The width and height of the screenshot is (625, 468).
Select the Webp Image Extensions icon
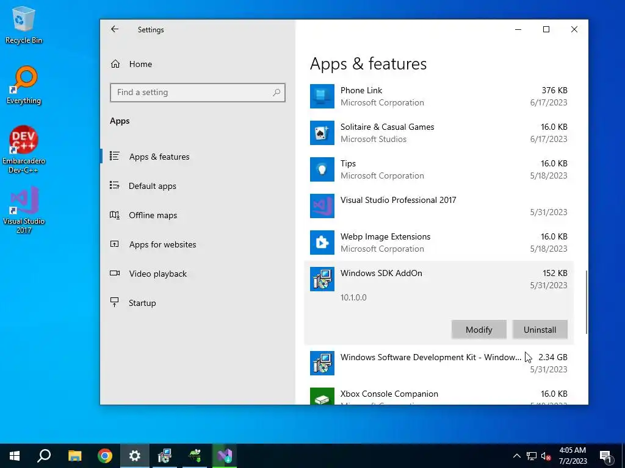point(322,243)
